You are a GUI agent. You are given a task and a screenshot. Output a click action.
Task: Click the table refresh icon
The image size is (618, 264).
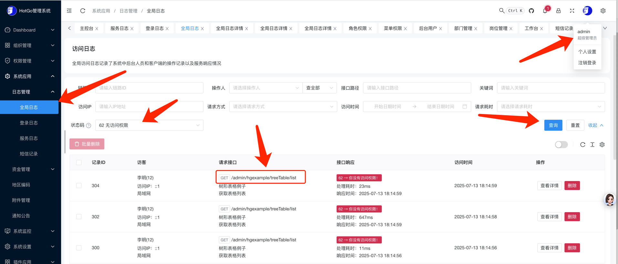point(582,145)
